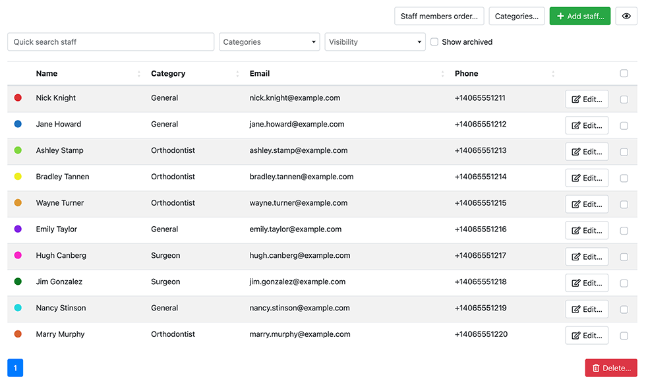This screenshot has width=646, height=385.
Task: Sort the Name column using its sort arrows
Action: point(138,73)
